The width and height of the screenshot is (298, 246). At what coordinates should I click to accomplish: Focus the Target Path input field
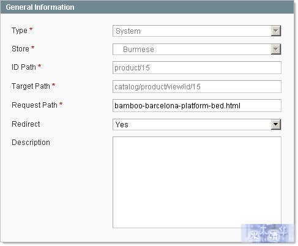197,87
